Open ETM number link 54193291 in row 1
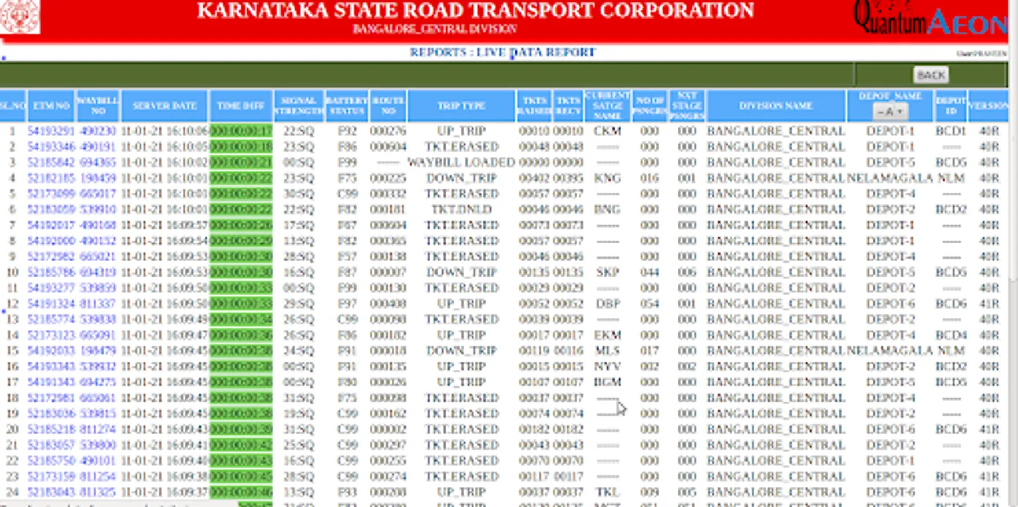This screenshot has width=1018, height=507. coord(51,131)
